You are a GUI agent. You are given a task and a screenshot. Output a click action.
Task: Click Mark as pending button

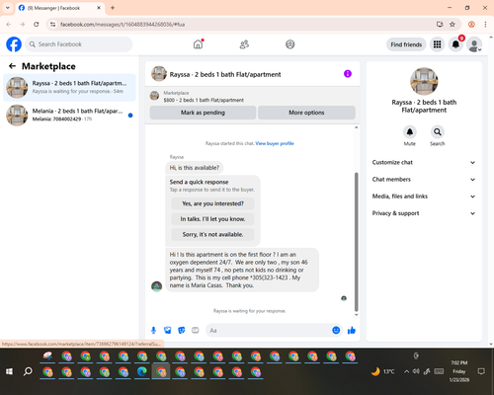coord(203,113)
